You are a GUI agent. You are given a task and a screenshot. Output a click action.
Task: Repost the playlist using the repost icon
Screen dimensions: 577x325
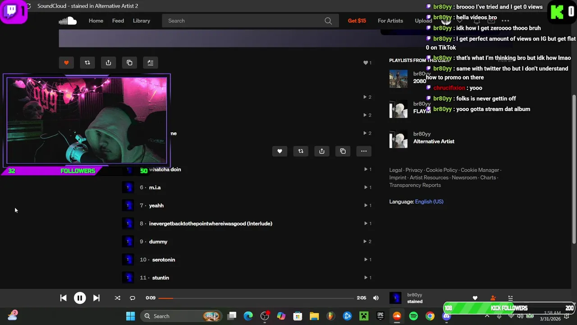pos(87,63)
